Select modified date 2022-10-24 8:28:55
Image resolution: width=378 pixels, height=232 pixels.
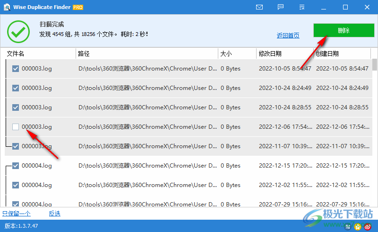[285, 107]
